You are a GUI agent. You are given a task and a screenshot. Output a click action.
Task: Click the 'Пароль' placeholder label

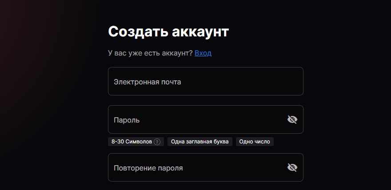127,120
